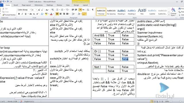Click the Copy command

pos(5,12)
